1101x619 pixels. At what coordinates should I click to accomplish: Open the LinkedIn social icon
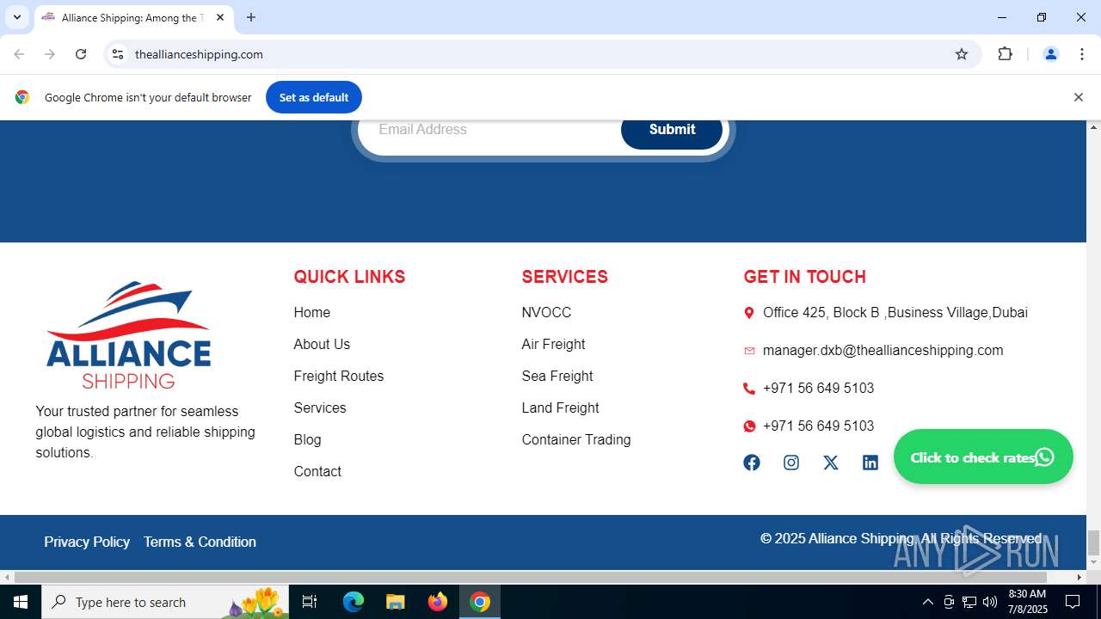870,463
